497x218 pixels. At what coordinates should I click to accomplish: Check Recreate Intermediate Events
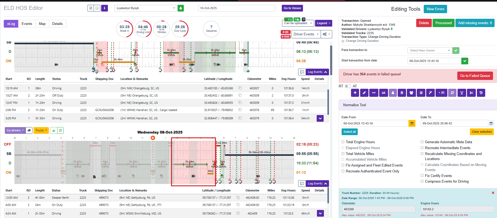click(x=422, y=148)
